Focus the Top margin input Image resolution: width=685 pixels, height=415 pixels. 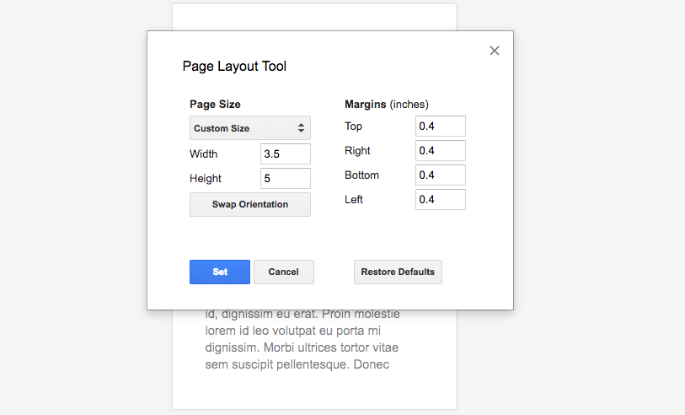point(440,127)
